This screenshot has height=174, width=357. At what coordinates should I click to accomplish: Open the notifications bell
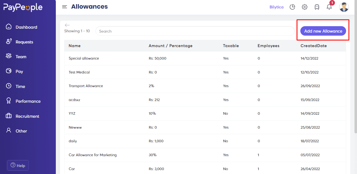coord(329,7)
